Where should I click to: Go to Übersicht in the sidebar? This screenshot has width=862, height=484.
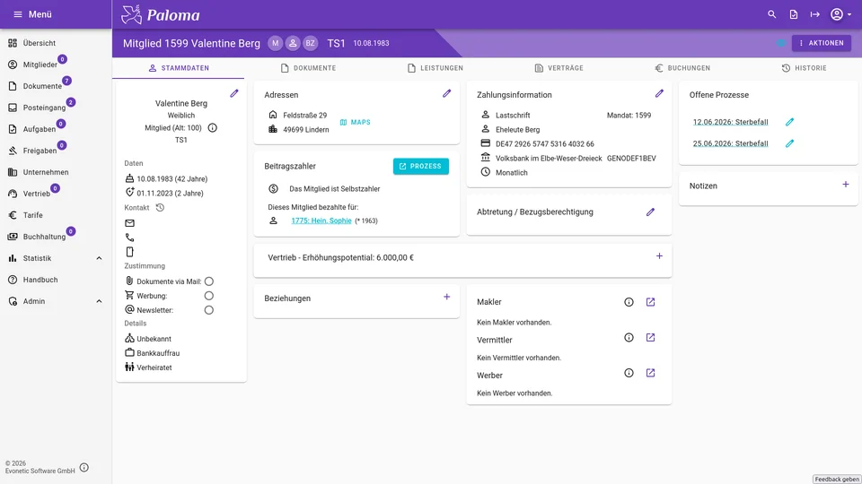click(x=56, y=43)
